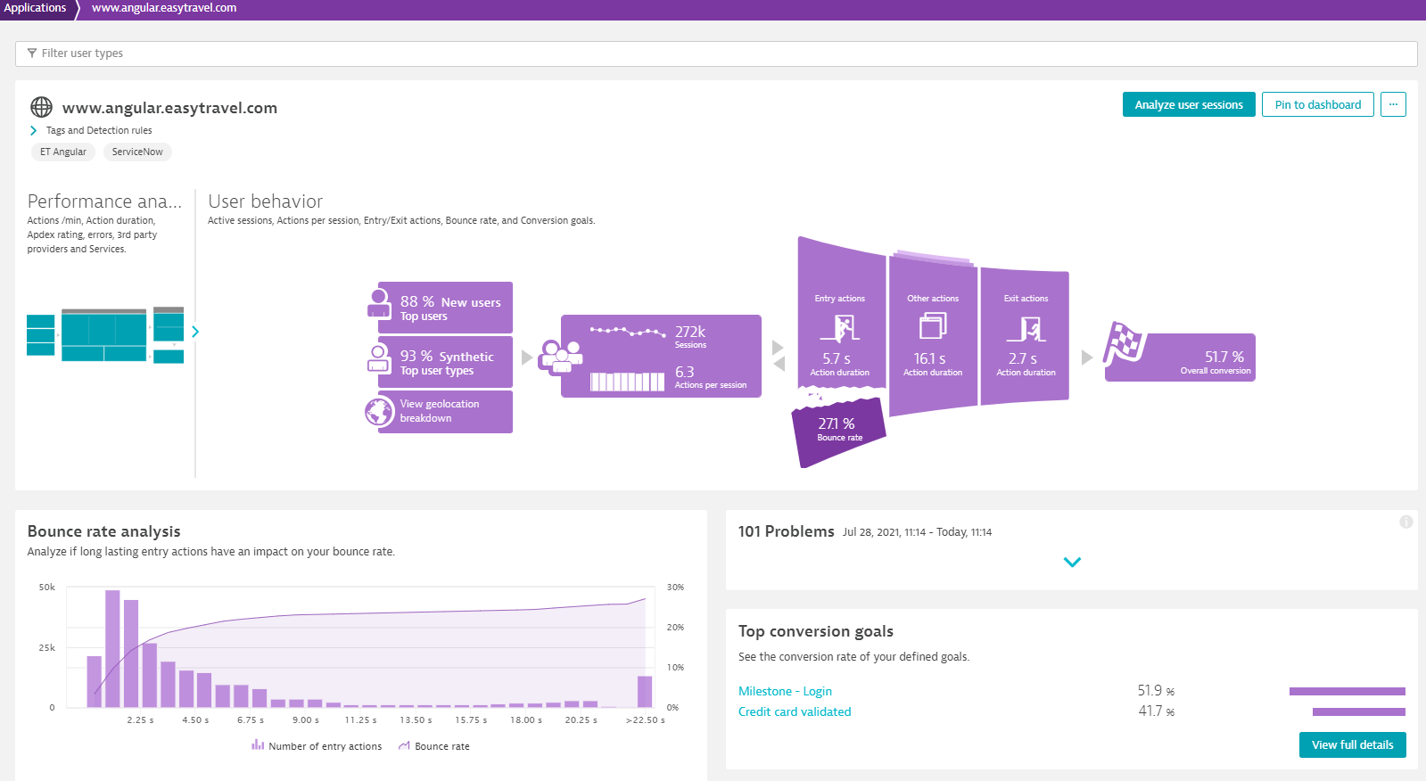
Task: Open the Exit actions door icon
Action: coord(1026,328)
